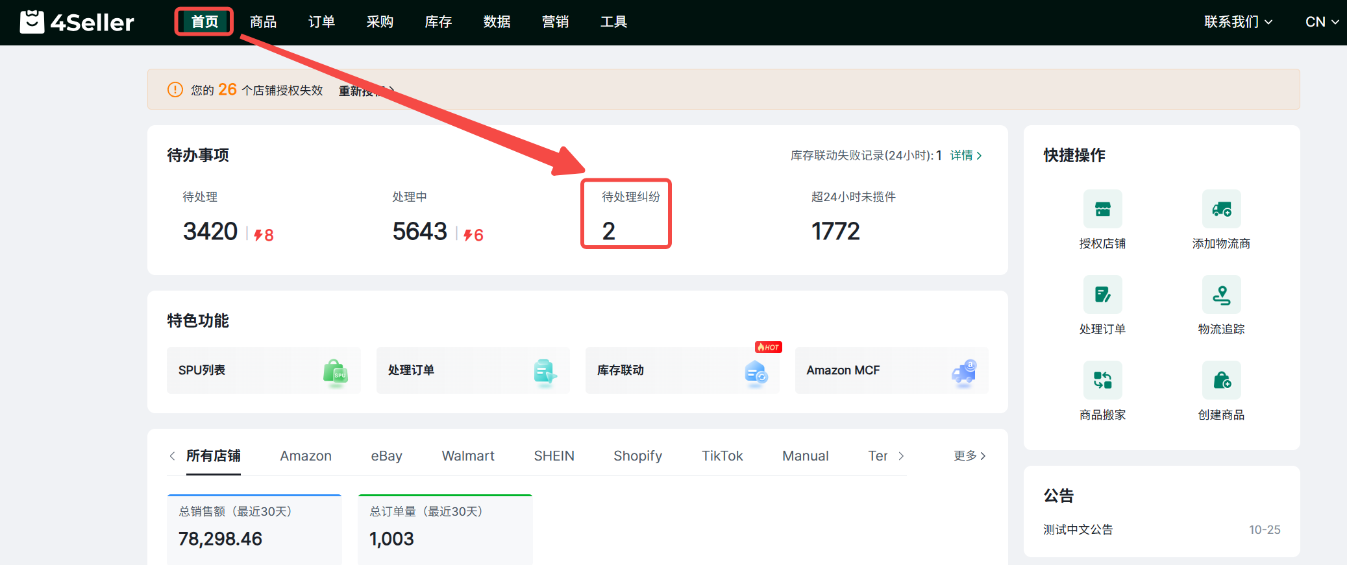The image size is (1347, 565).
Task: Click the 商品搬家 transfer icon
Action: click(1102, 380)
